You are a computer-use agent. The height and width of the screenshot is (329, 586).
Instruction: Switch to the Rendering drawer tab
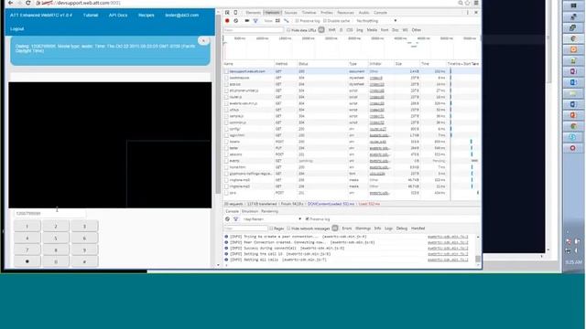(269, 211)
